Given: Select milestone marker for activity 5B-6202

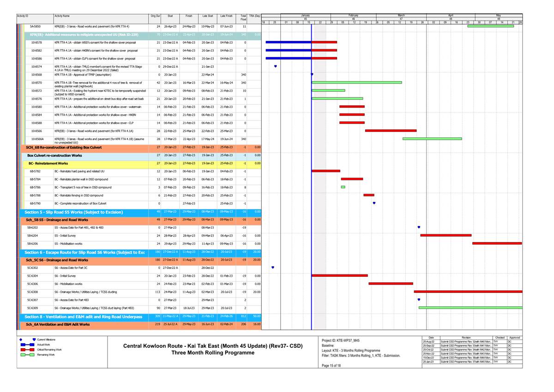Looking at the screenshot, I should [x=419, y=227].
